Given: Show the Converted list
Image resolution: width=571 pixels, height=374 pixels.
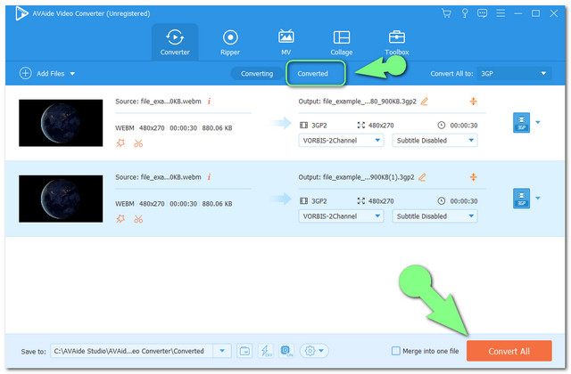Looking at the screenshot, I should click(313, 73).
